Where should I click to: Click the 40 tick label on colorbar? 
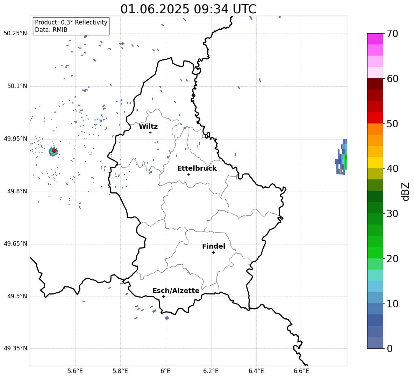click(392, 169)
